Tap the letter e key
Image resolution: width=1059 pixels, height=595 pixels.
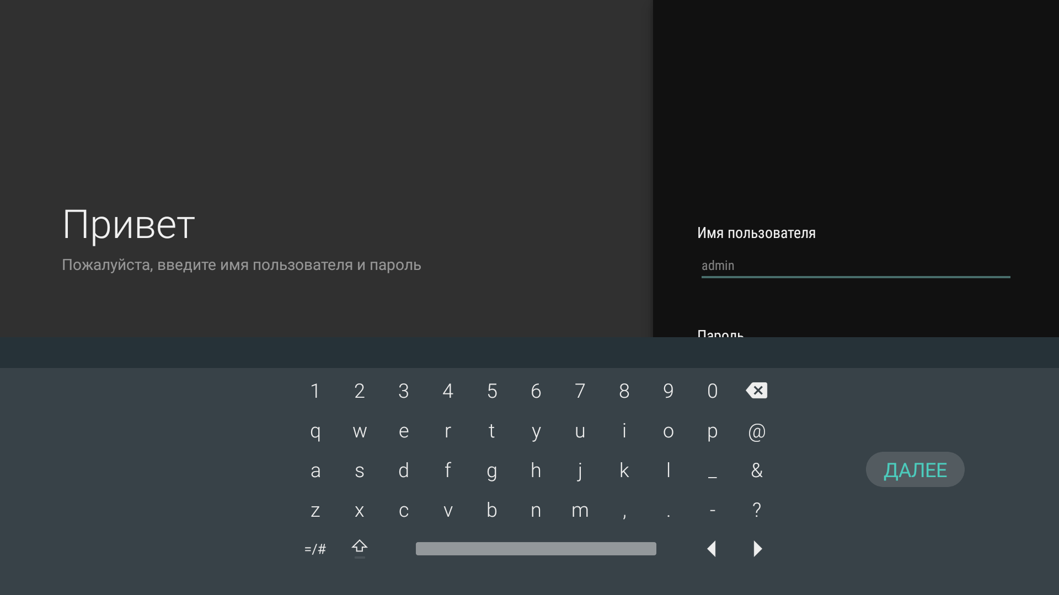(404, 431)
